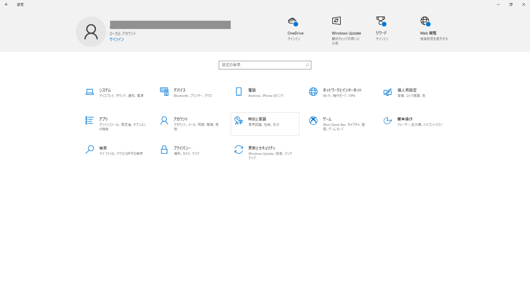Screen dimensions: 530x298
Task: Click サインイン under リワード
Action: (382, 39)
